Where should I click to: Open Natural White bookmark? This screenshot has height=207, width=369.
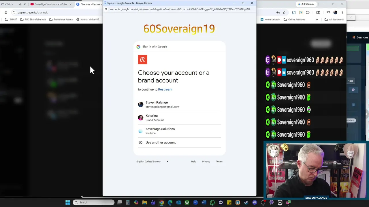pos(89,20)
